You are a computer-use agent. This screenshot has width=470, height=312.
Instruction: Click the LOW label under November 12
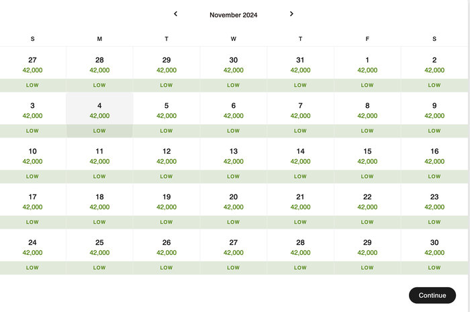[x=167, y=176]
